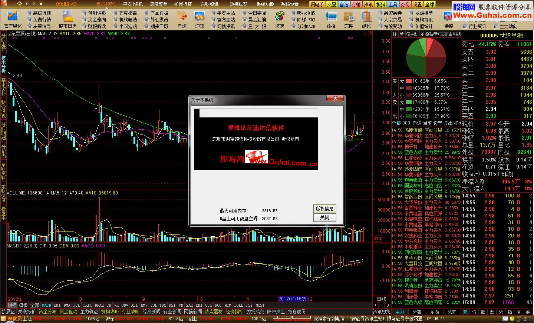Open the 波浪 wave analysis icon
This screenshot has width=534, height=323.
tap(280, 16)
